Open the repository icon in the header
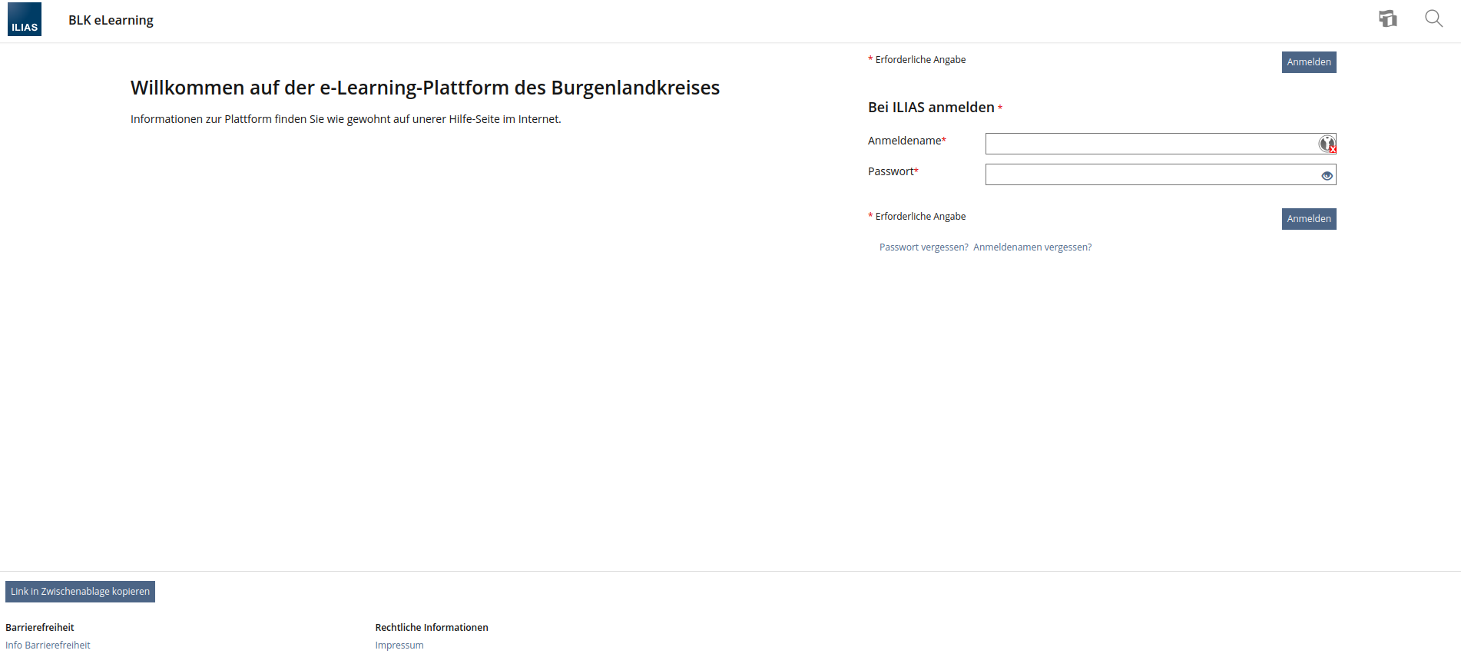Screen dimensions: 1461x667 tap(1387, 19)
